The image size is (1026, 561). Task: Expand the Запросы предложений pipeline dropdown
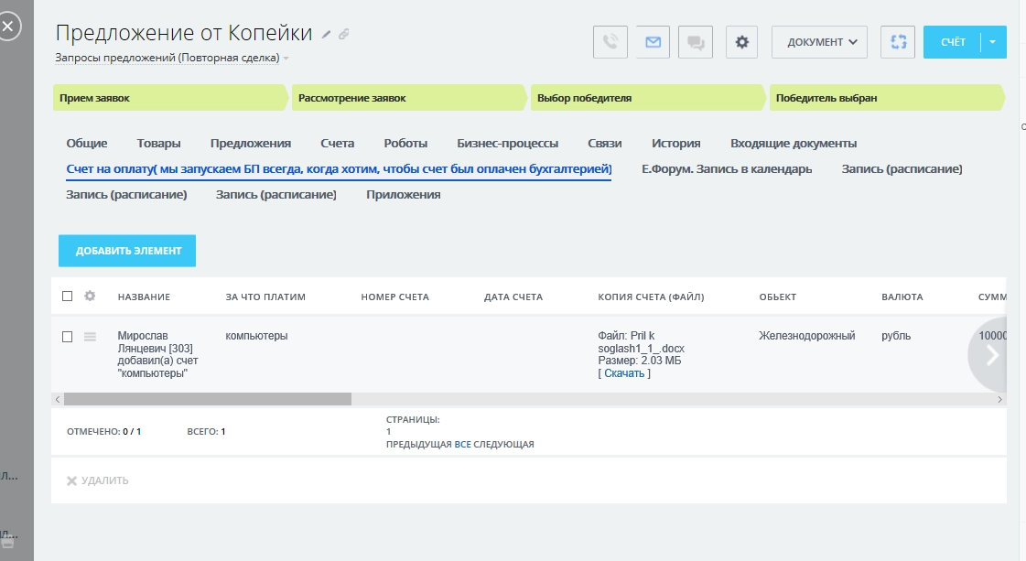click(286, 59)
